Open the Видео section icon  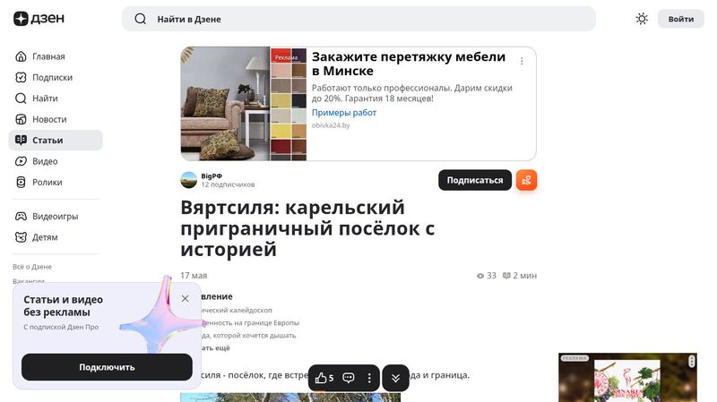point(22,161)
